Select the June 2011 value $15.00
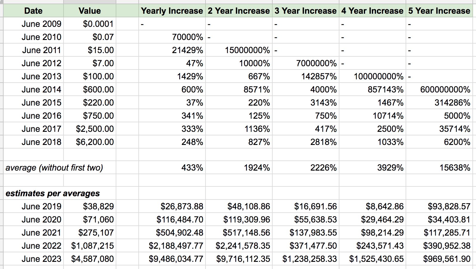The height and width of the screenshot is (269, 476). [90, 50]
